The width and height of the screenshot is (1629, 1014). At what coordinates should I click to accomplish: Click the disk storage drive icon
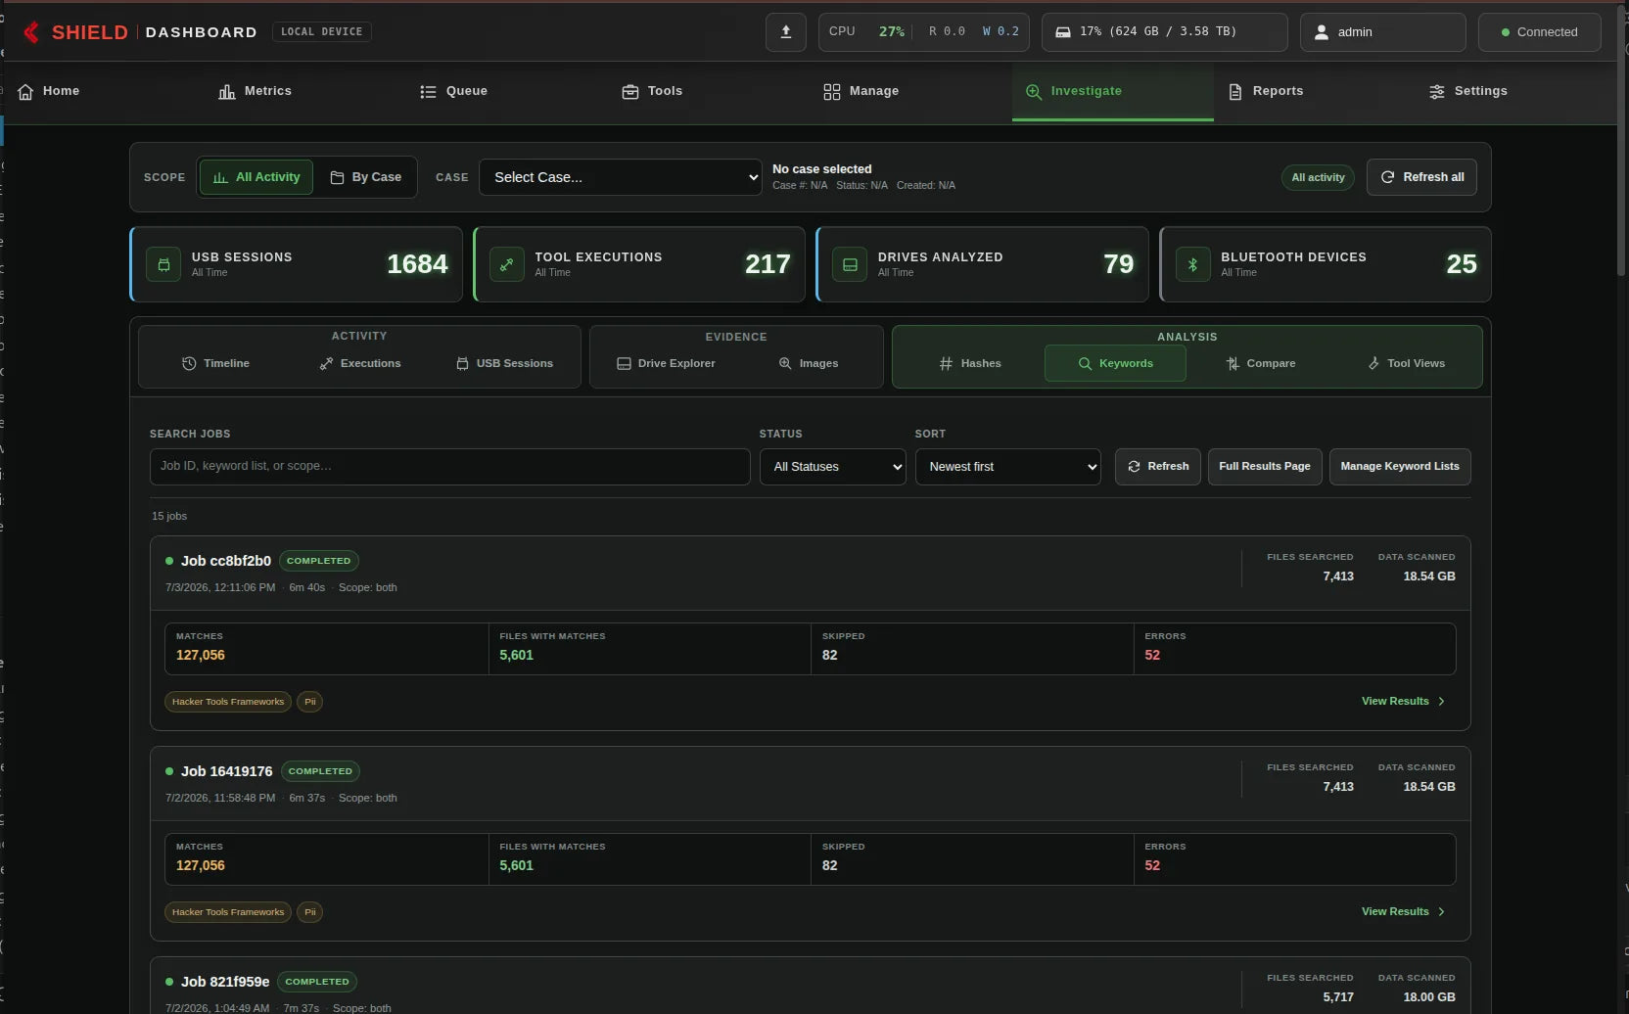coord(1062,32)
